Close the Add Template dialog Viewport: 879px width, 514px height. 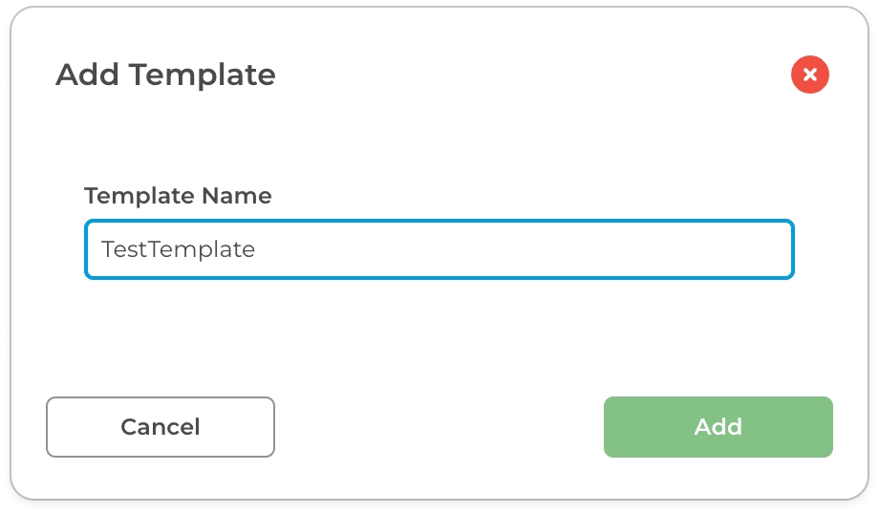[809, 75]
